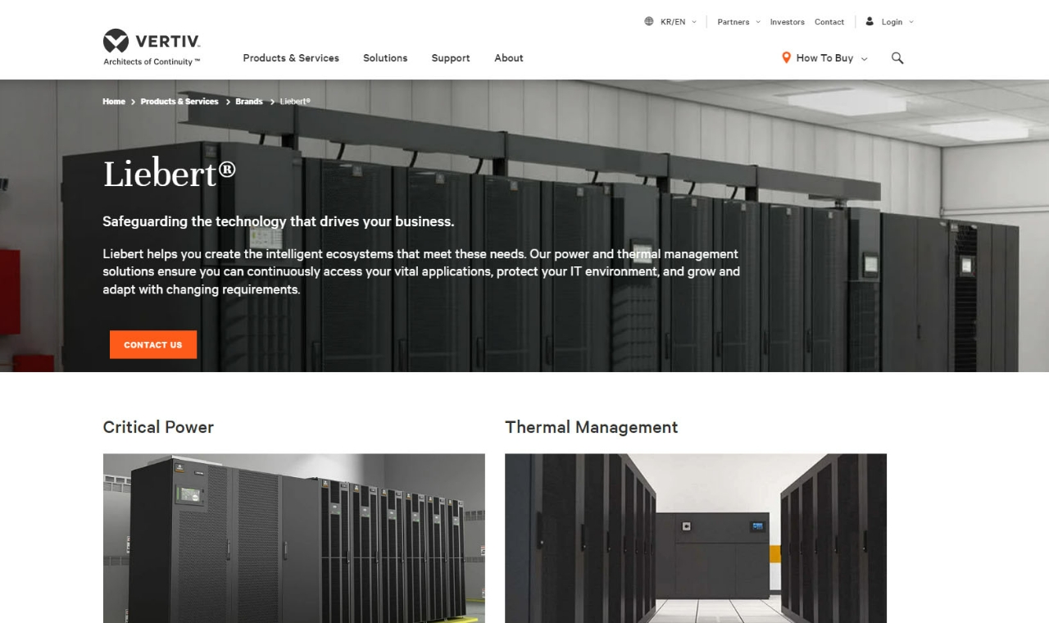Click the Liebert® page title
Image resolution: width=1049 pixels, height=623 pixels.
click(170, 174)
